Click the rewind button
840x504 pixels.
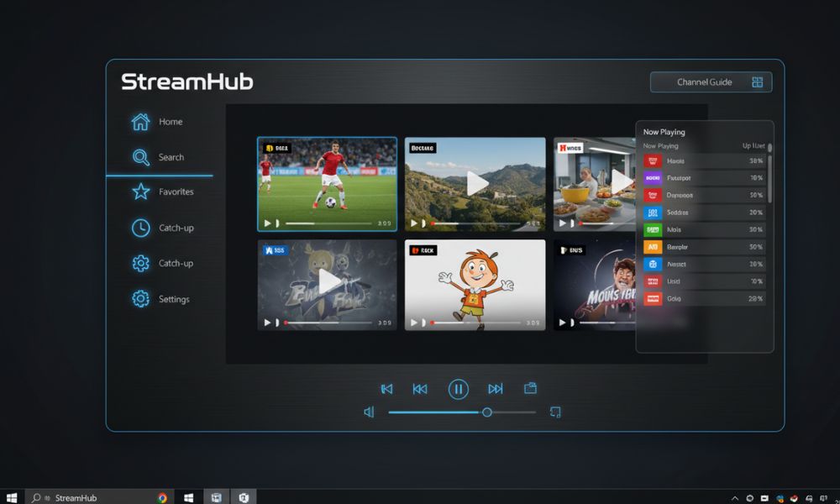pos(420,388)
